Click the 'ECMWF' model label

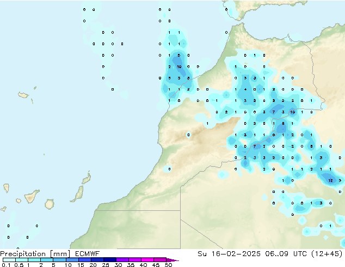(x=88, y=254)
